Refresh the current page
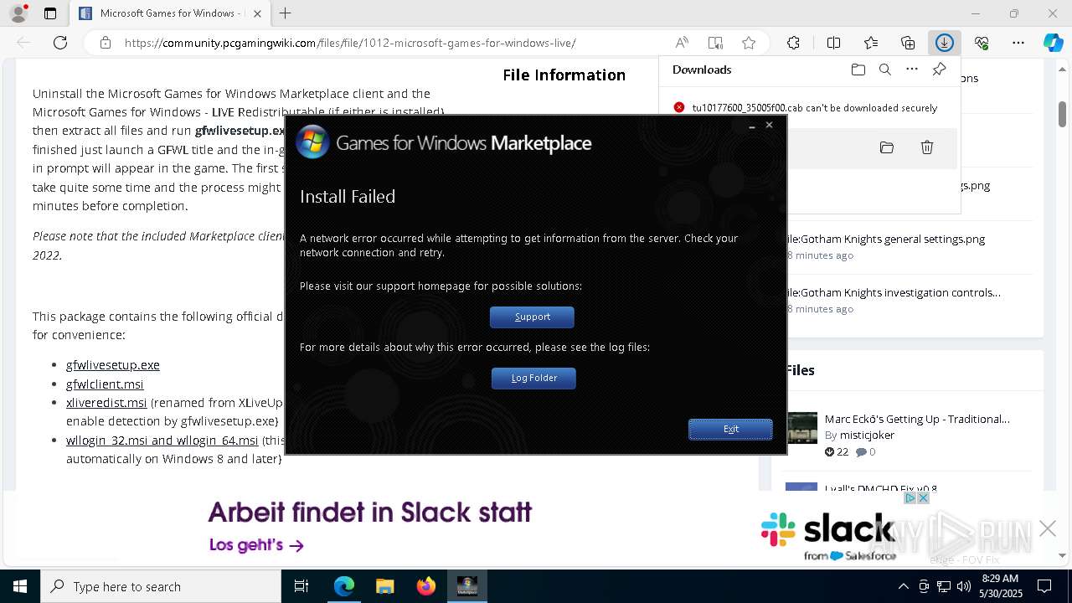 pos(60,43)
